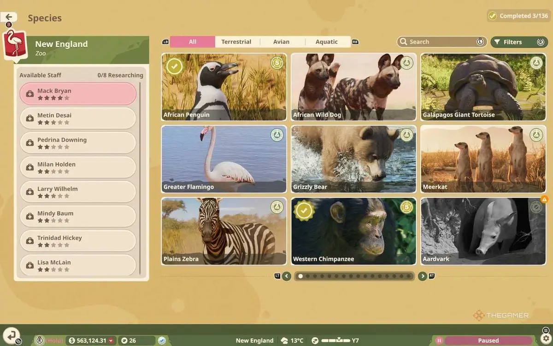Switch to the Aquatic tab
The width and height of the screenshot is (553, 346).
[327, 42]
